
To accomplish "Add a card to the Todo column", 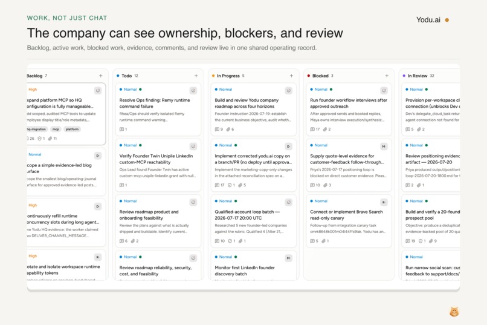I will click(196, 76).
